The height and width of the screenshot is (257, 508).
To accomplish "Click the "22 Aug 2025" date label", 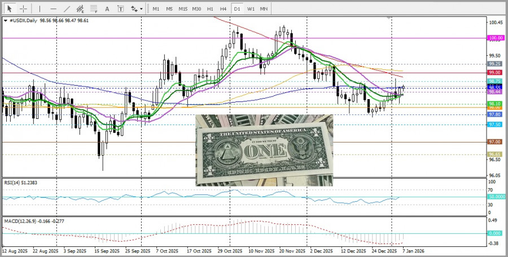I will [47, 251].
